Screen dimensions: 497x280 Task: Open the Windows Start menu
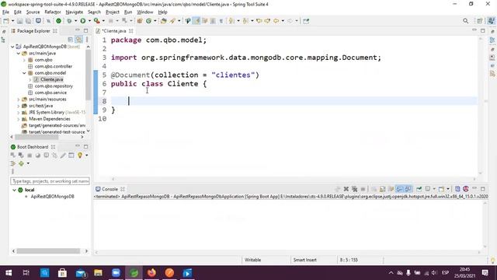[x=9, y=273]
